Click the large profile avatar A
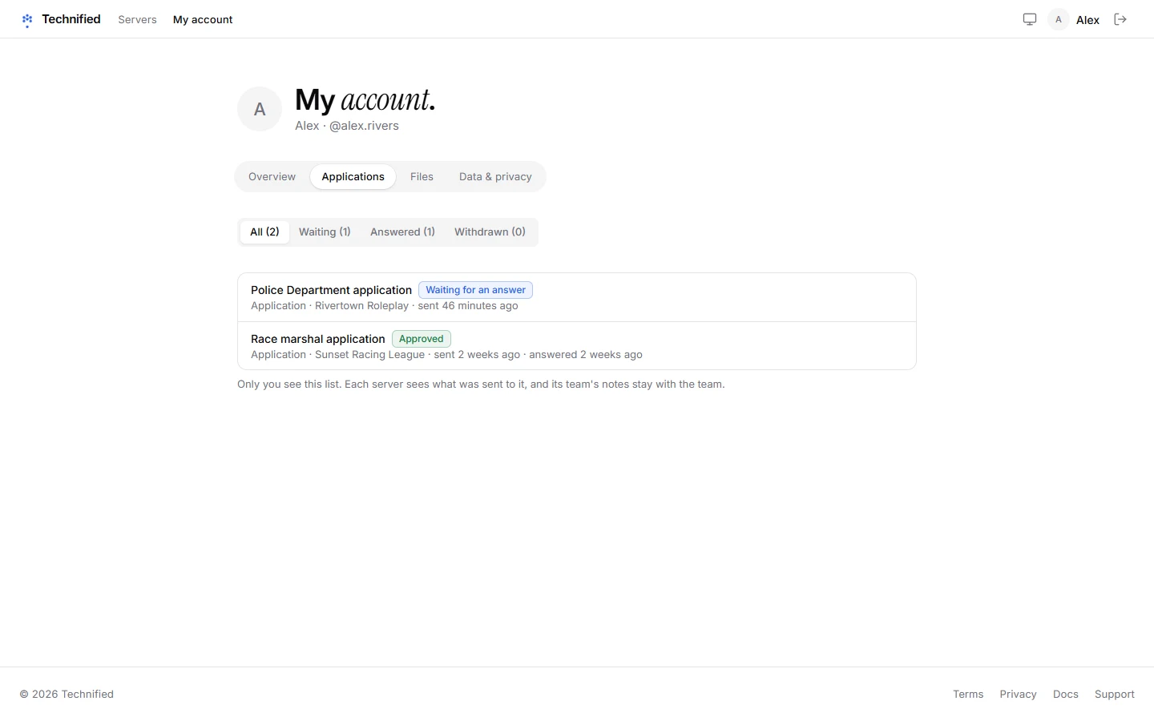The image size is (1154, 721). 260,109
